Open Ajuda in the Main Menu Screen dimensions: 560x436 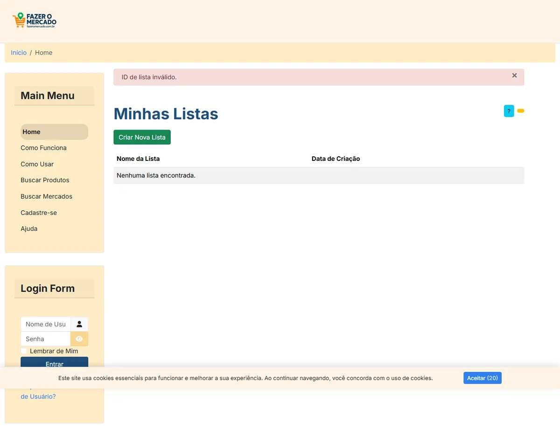click(x=29, y=228)
